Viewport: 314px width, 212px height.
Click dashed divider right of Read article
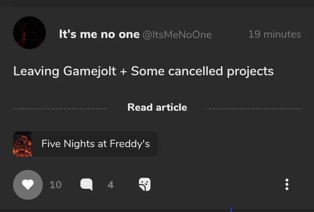coord(254,109)
